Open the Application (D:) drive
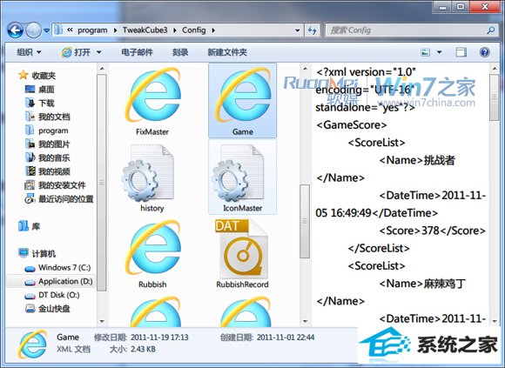This screenshot has height=368, width=505. point(58,282)
